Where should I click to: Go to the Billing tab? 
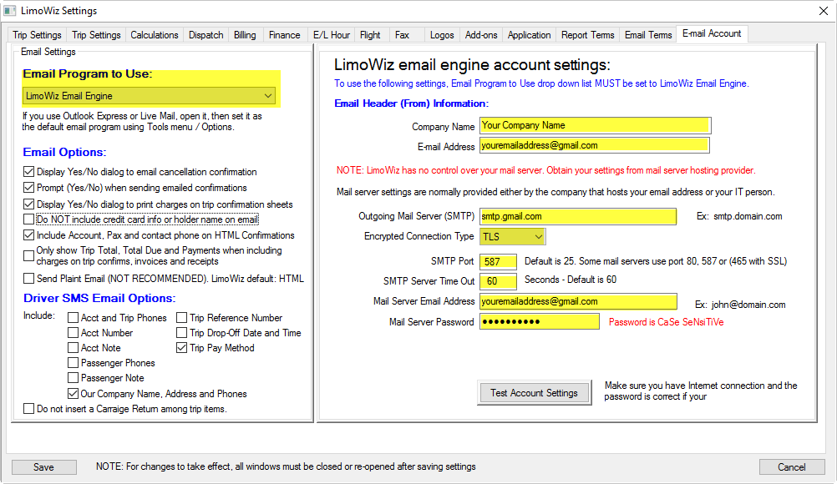pos(245,35)
